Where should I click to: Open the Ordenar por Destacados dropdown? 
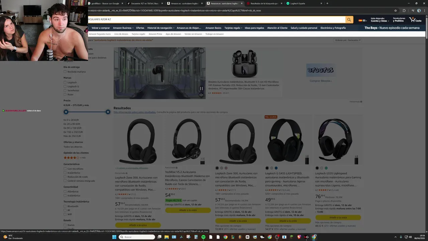click(x=348, y=40)
